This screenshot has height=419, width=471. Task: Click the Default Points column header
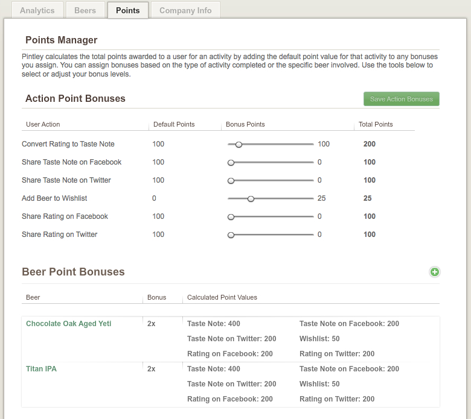174,124
